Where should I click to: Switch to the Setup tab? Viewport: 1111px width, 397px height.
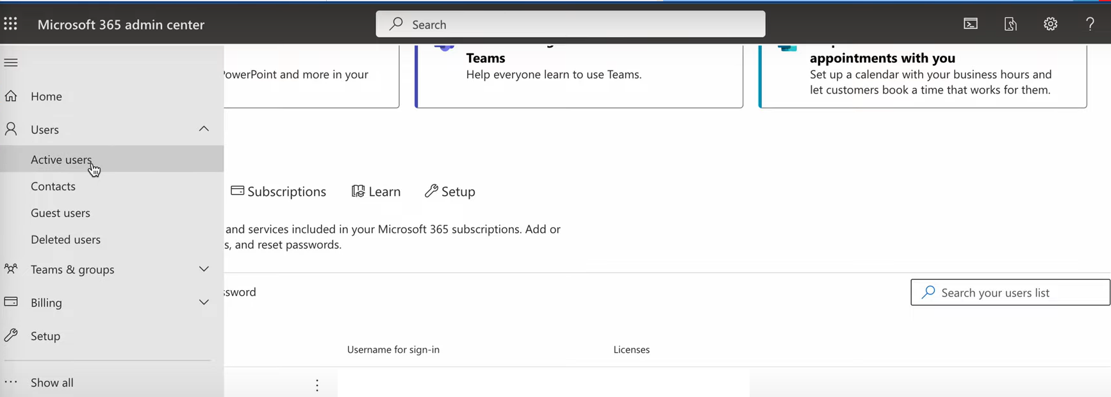pyautogui.click(x=450, y=191)
